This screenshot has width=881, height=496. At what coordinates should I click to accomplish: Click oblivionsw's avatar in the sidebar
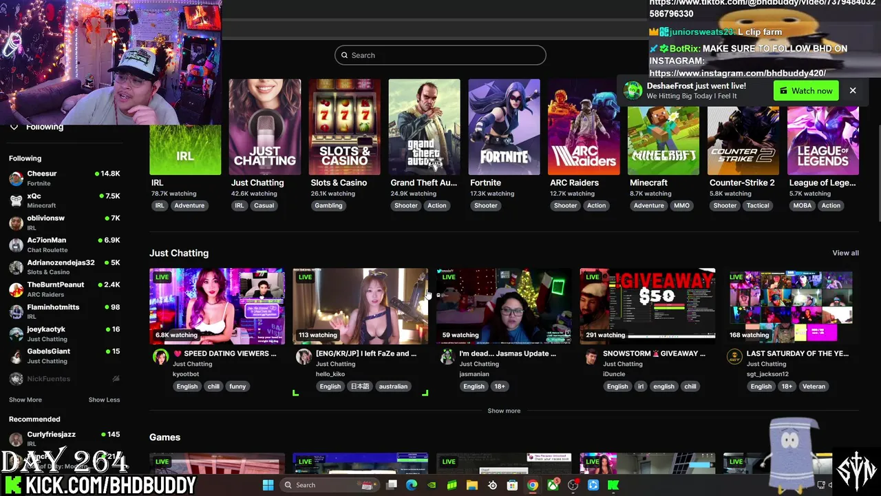pos(16,223)
